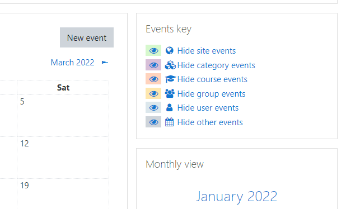Screen dimensions: 346x209
Task: Click the cubes icon for category events
Action: [x=170, y=65]
